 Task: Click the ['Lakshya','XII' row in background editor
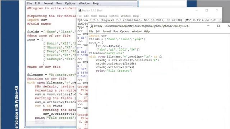tap(60, 59)
